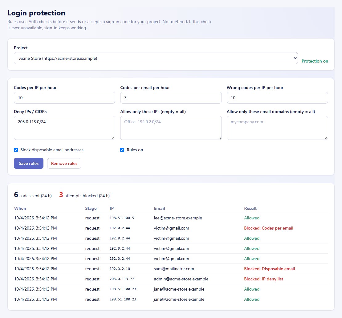Toggle the Rules on checkbox
Screen dimensions: 342x318
[122, 150]
